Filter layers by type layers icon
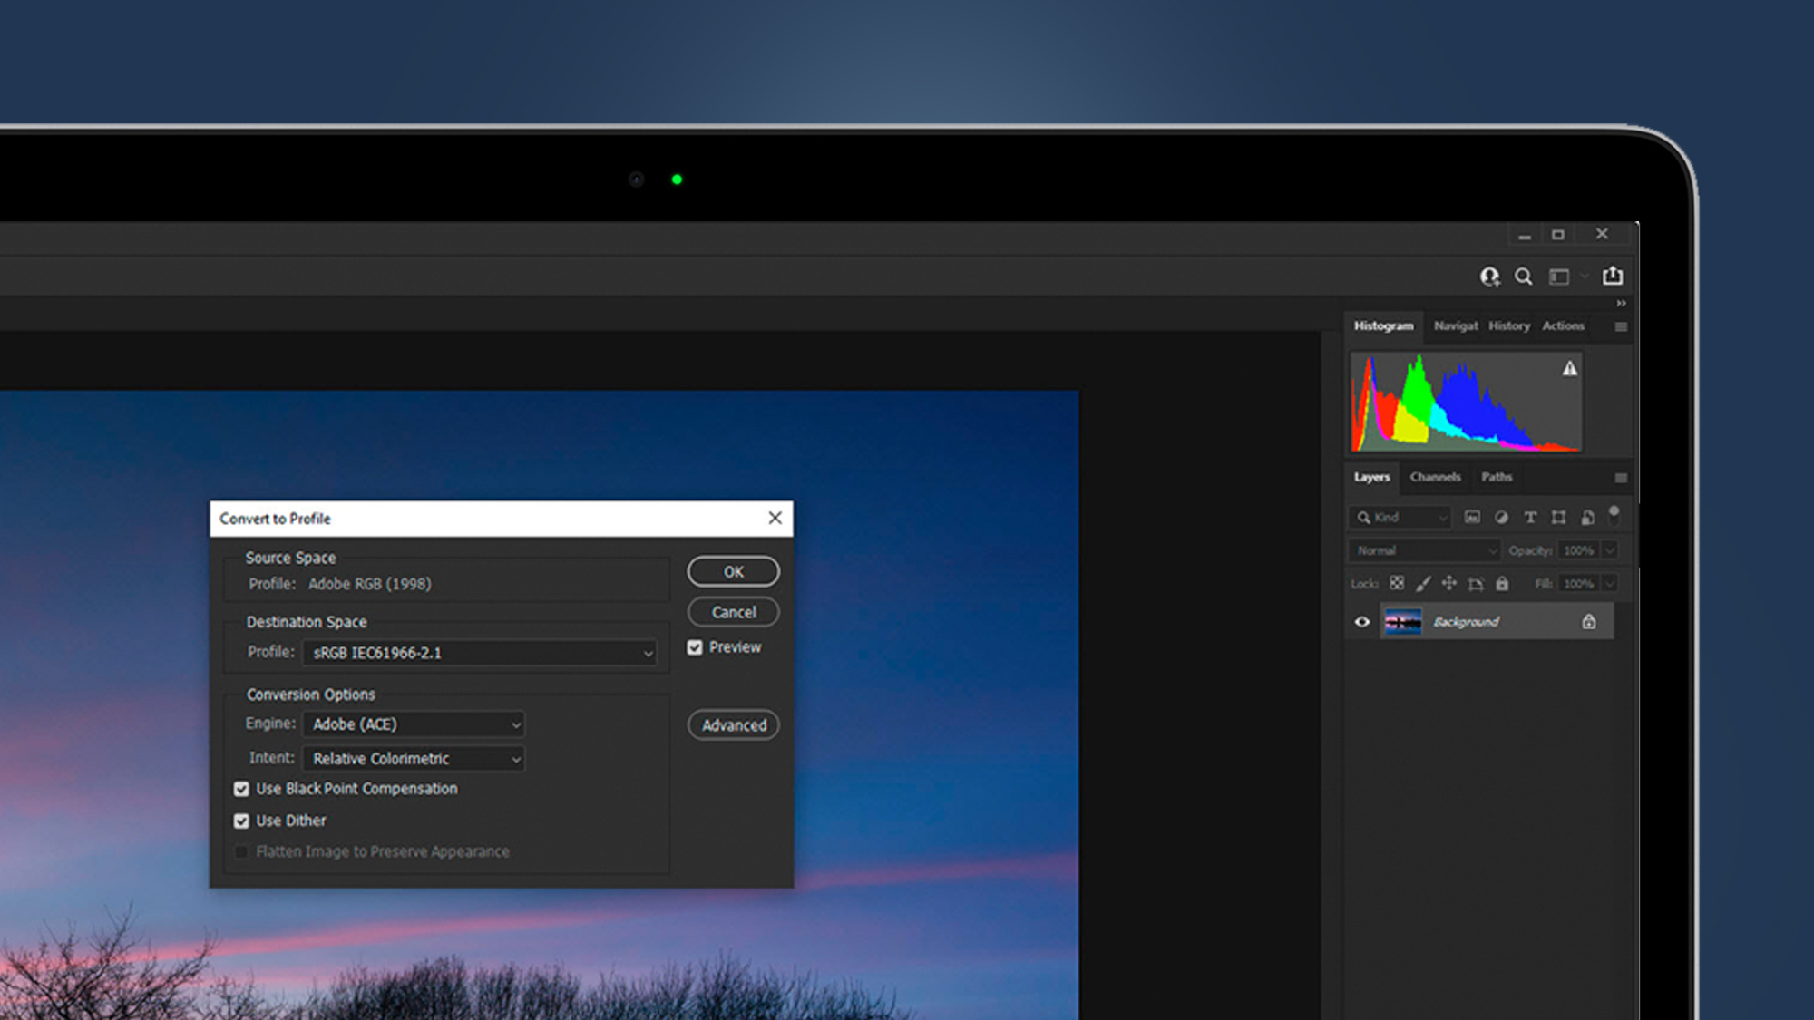 coord(1531,518)
